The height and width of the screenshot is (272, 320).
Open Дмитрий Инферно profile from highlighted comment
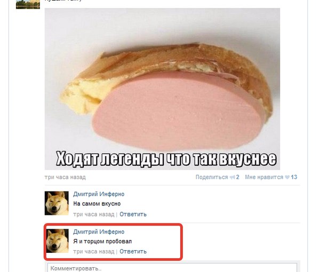click(x=99, y=232)
